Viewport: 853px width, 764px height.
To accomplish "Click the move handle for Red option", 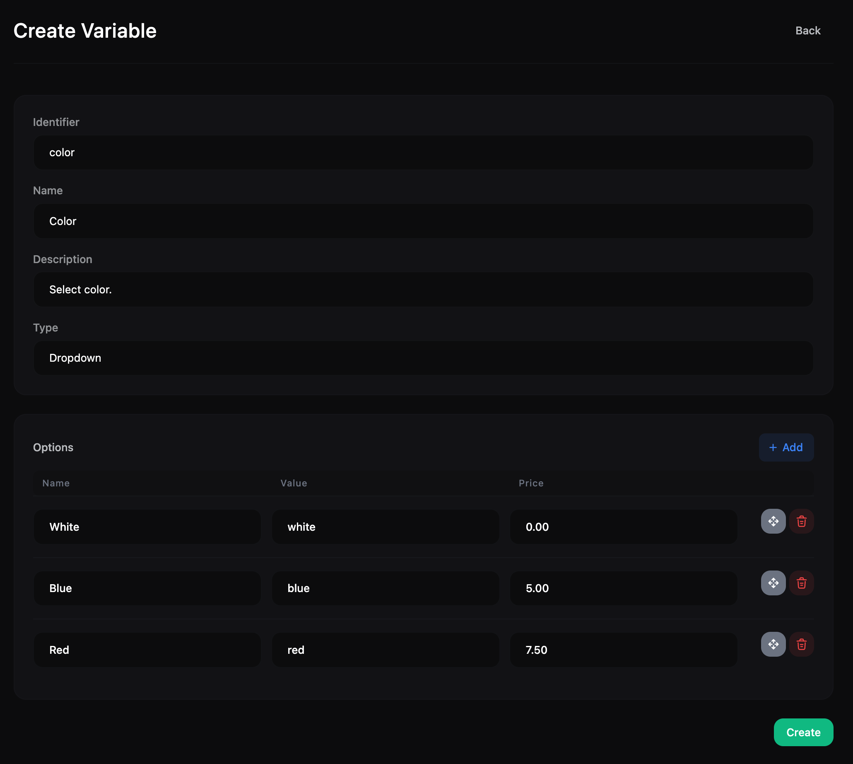I will click(x=773, y=644).
